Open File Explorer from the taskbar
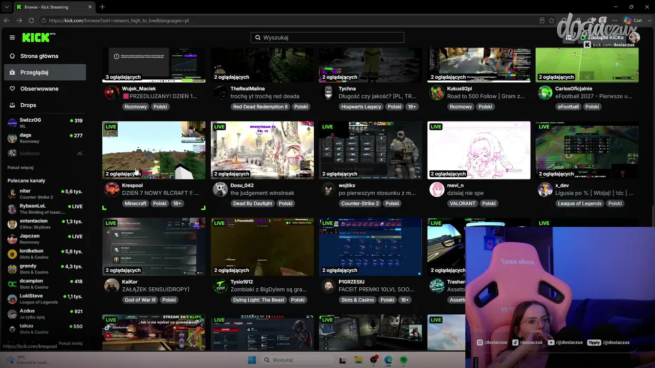The width and height of the screenshot is (655, 368). click(x=358, y=360)
